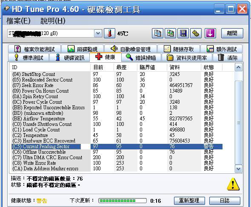The height and width of the screenshot is (207, 251).
Task: Click the data value 823787565
Action: pyautogui.click(x=181, y=119)
